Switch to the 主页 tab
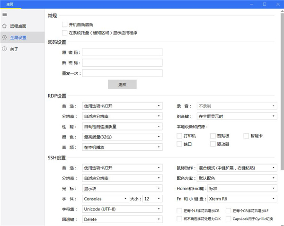284x226 pixels. click(10, 4)
